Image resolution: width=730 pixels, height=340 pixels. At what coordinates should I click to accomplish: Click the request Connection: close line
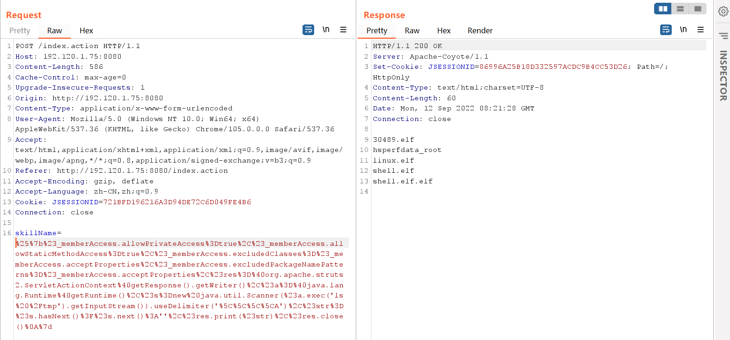pos(55,212)
